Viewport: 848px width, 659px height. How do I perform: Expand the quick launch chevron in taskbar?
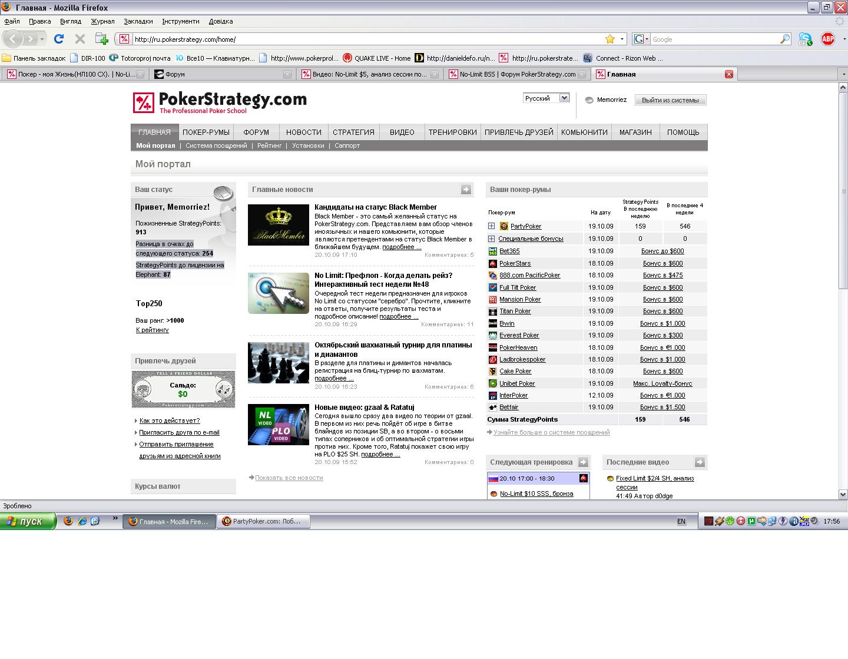(115, 519)
